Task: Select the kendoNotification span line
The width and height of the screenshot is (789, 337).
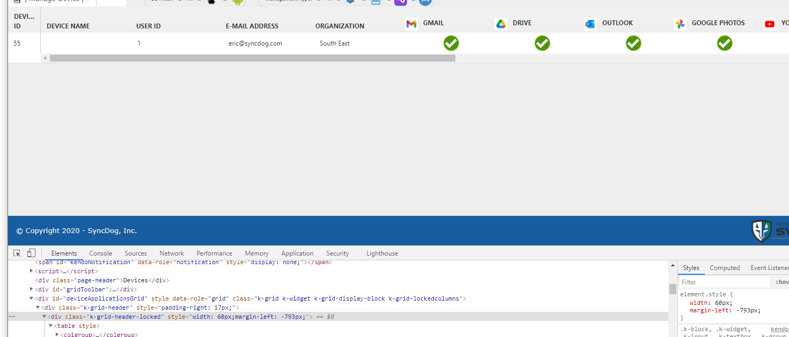Action: (183, 262)
